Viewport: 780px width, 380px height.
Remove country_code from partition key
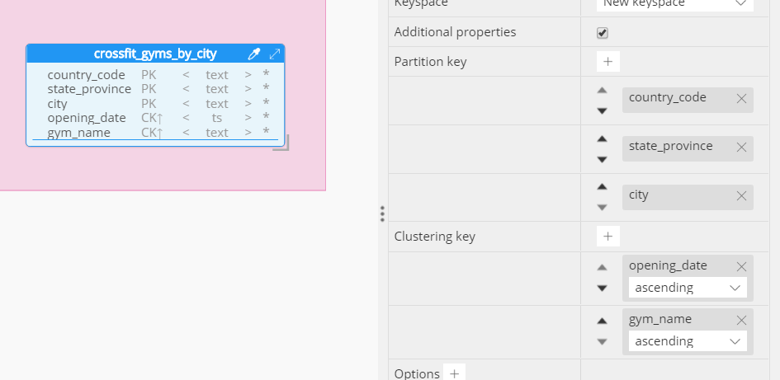(740, 98)
